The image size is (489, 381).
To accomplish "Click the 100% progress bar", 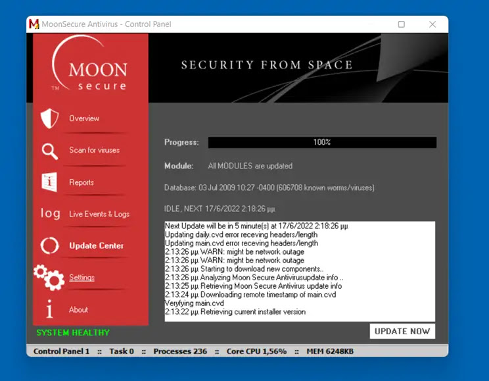I will coord(322,142).
